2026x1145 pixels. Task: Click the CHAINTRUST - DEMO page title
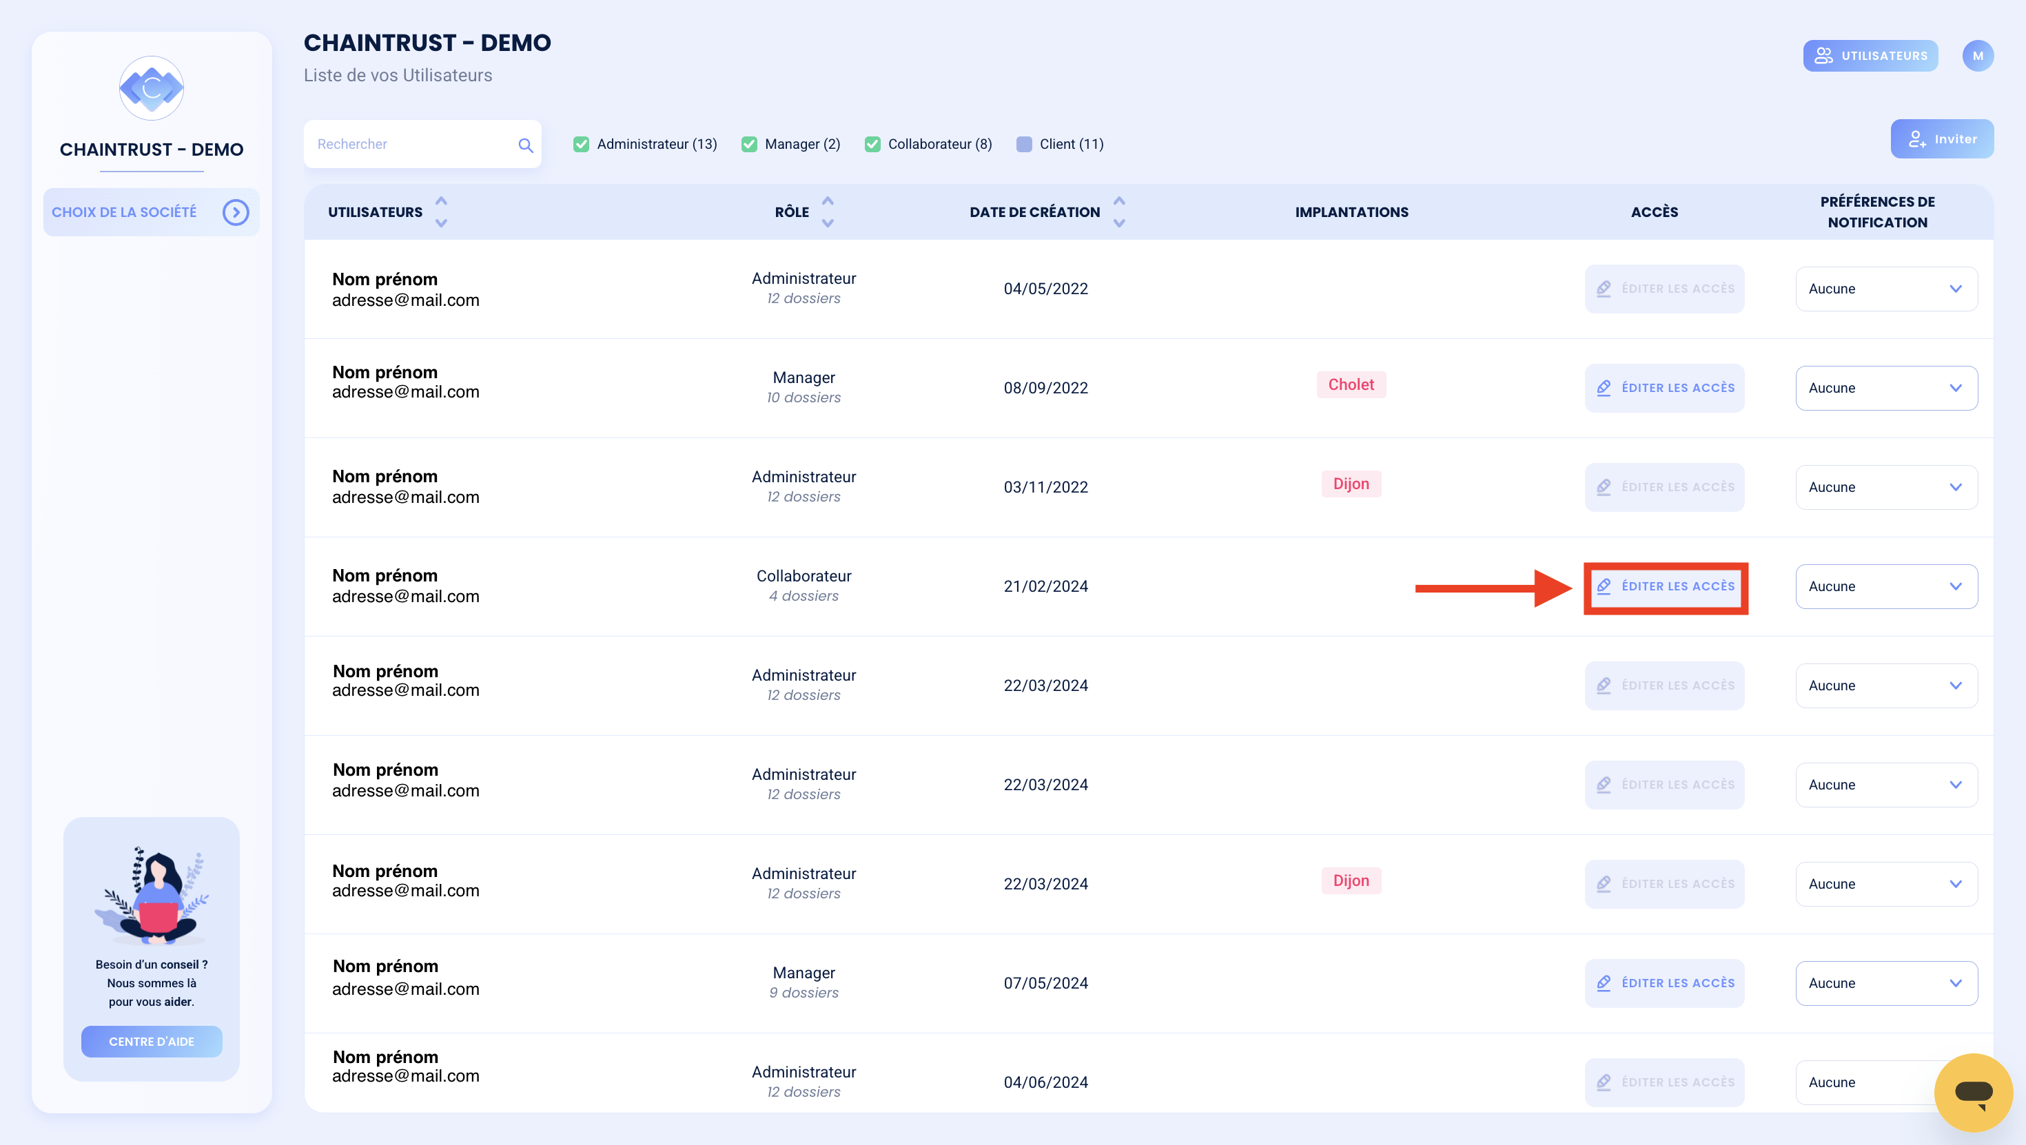(427, 43)
